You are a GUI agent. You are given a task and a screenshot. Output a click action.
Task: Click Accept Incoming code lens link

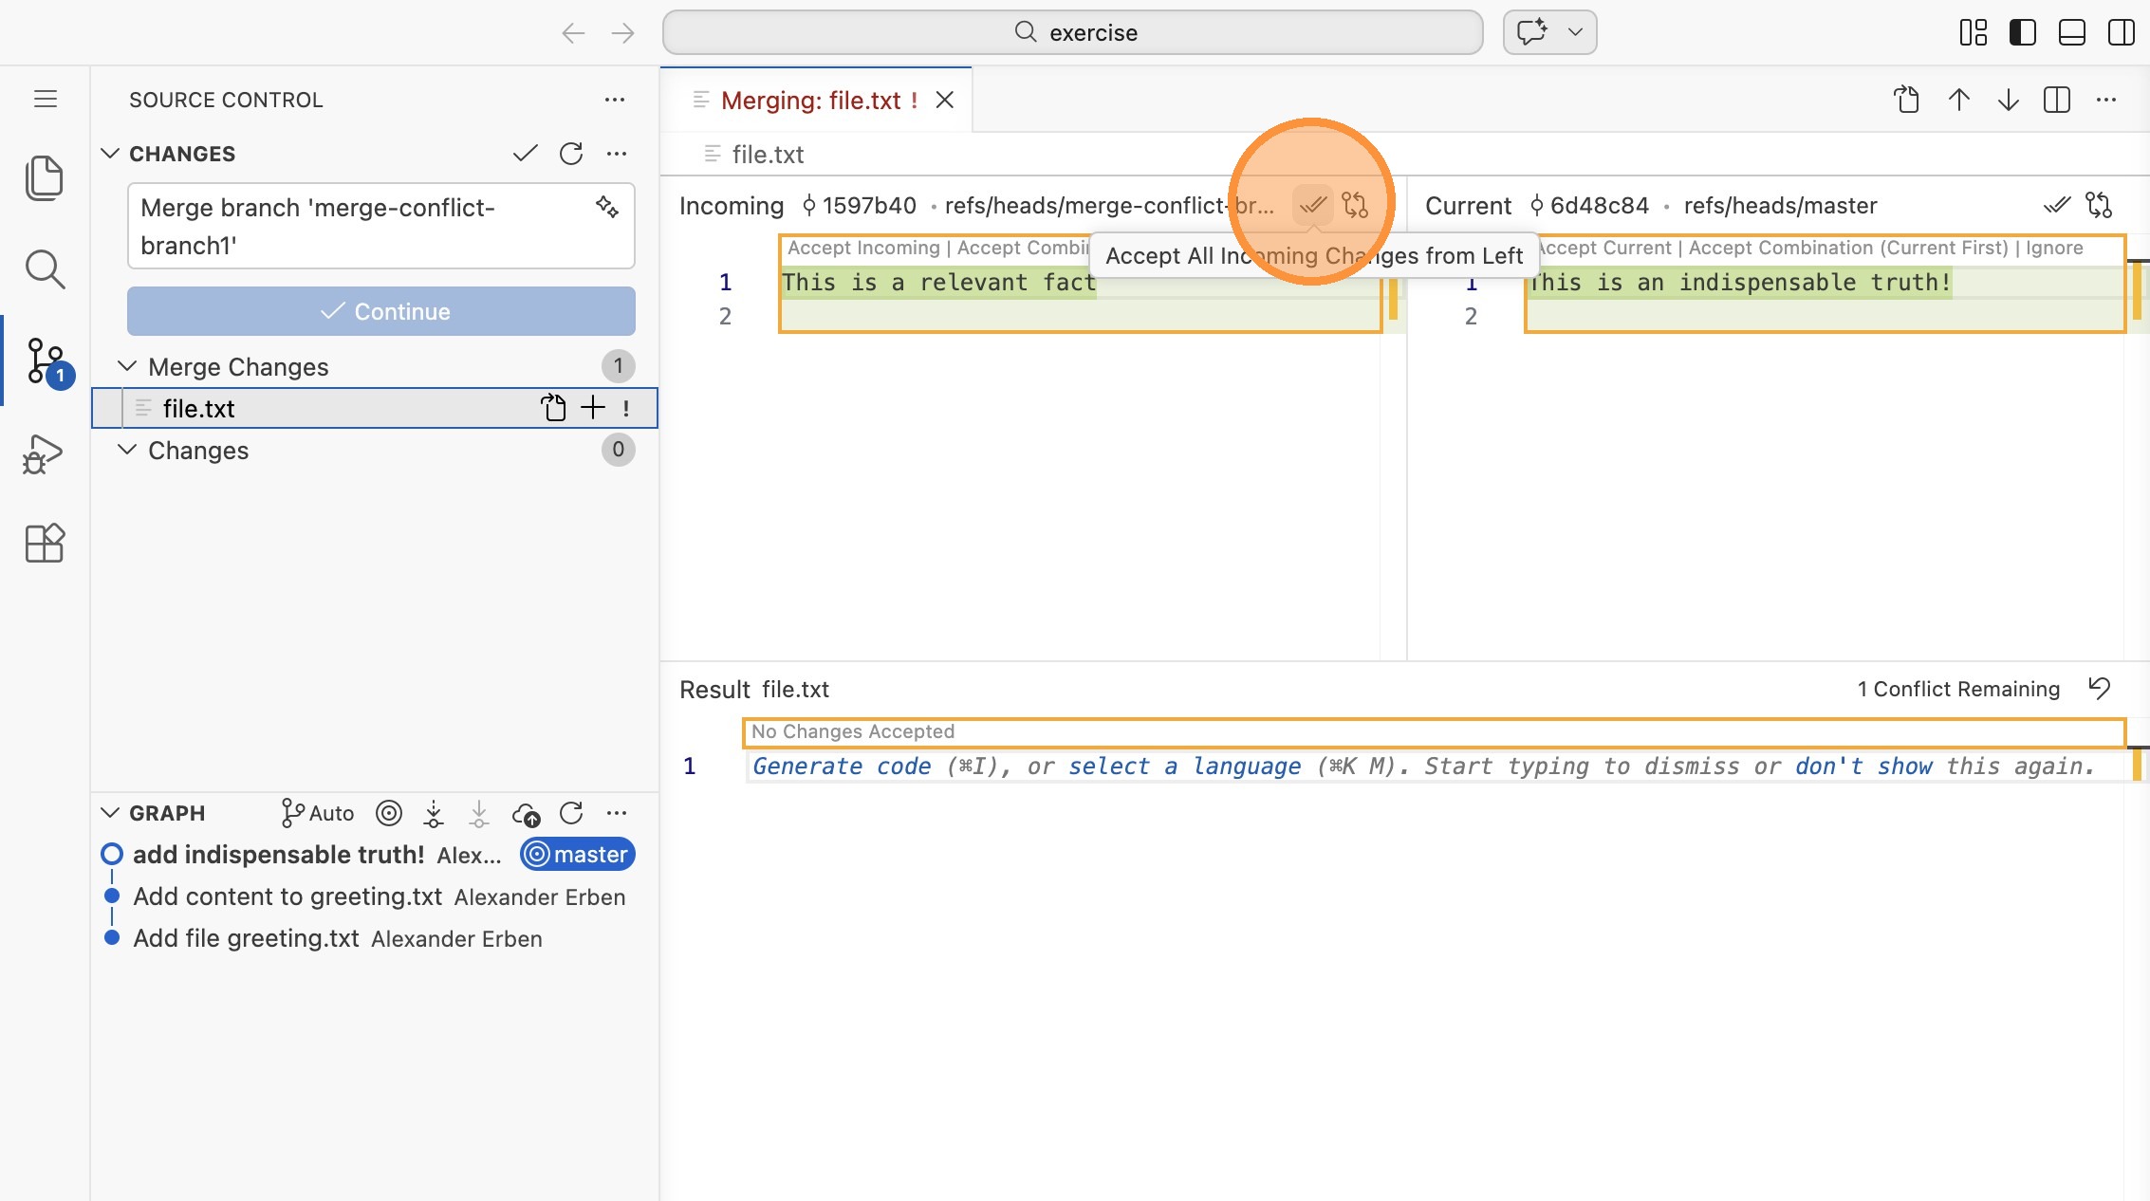click(x=862, y=248)
